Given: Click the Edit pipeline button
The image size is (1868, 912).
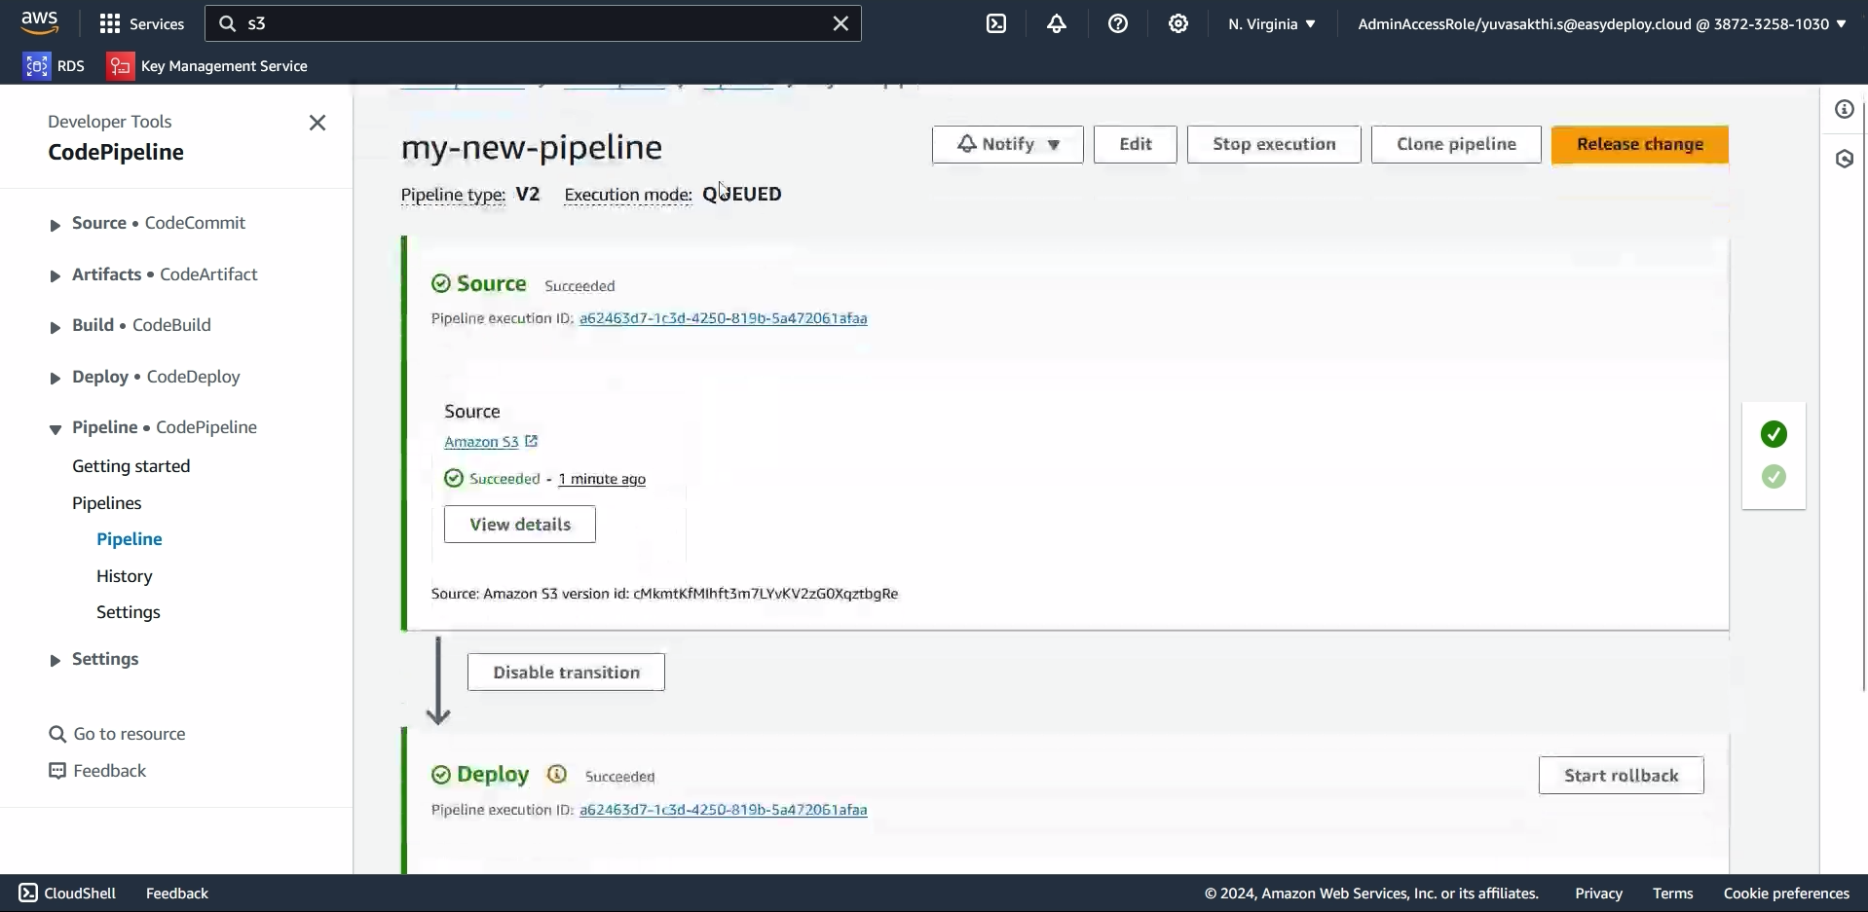Looking at the screenshot, I should tap(1136, 144).
